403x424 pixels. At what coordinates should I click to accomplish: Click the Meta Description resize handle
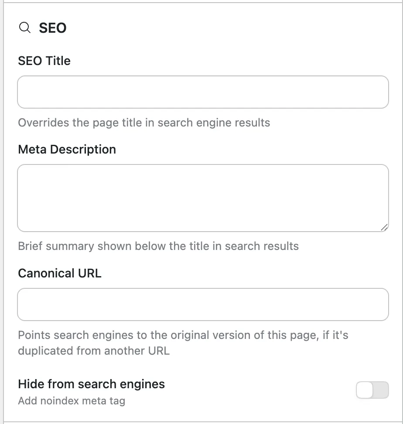click(x=385, y=227)
